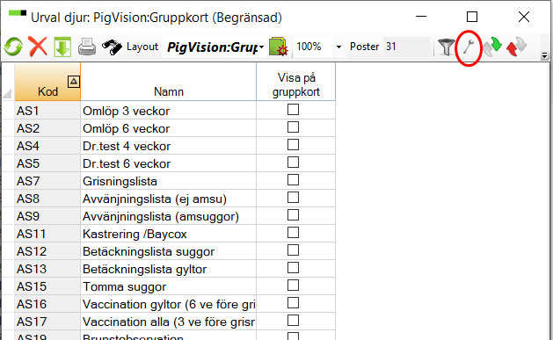
Task: Click the wrench settings icon
Action: (469, 47)
